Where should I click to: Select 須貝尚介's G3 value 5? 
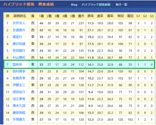click(x=152, y=92)
